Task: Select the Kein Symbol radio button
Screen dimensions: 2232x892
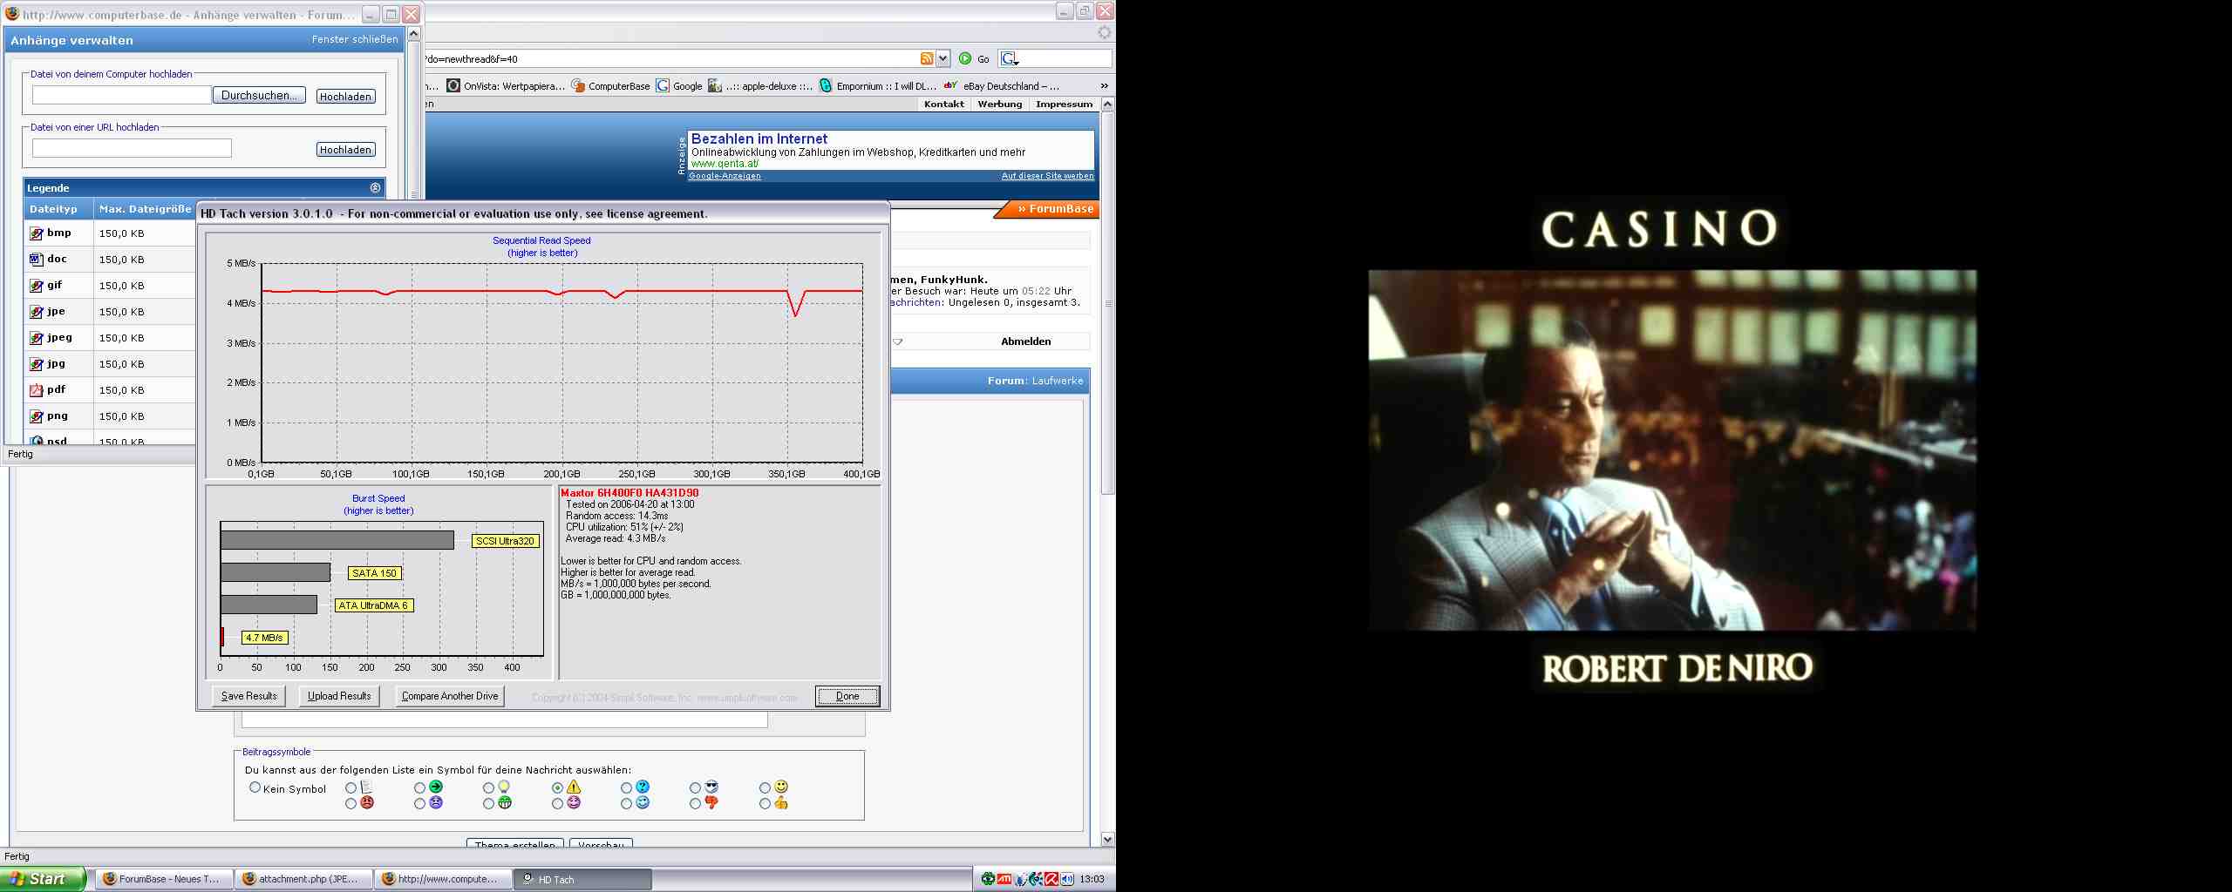Action: (255, 787)
